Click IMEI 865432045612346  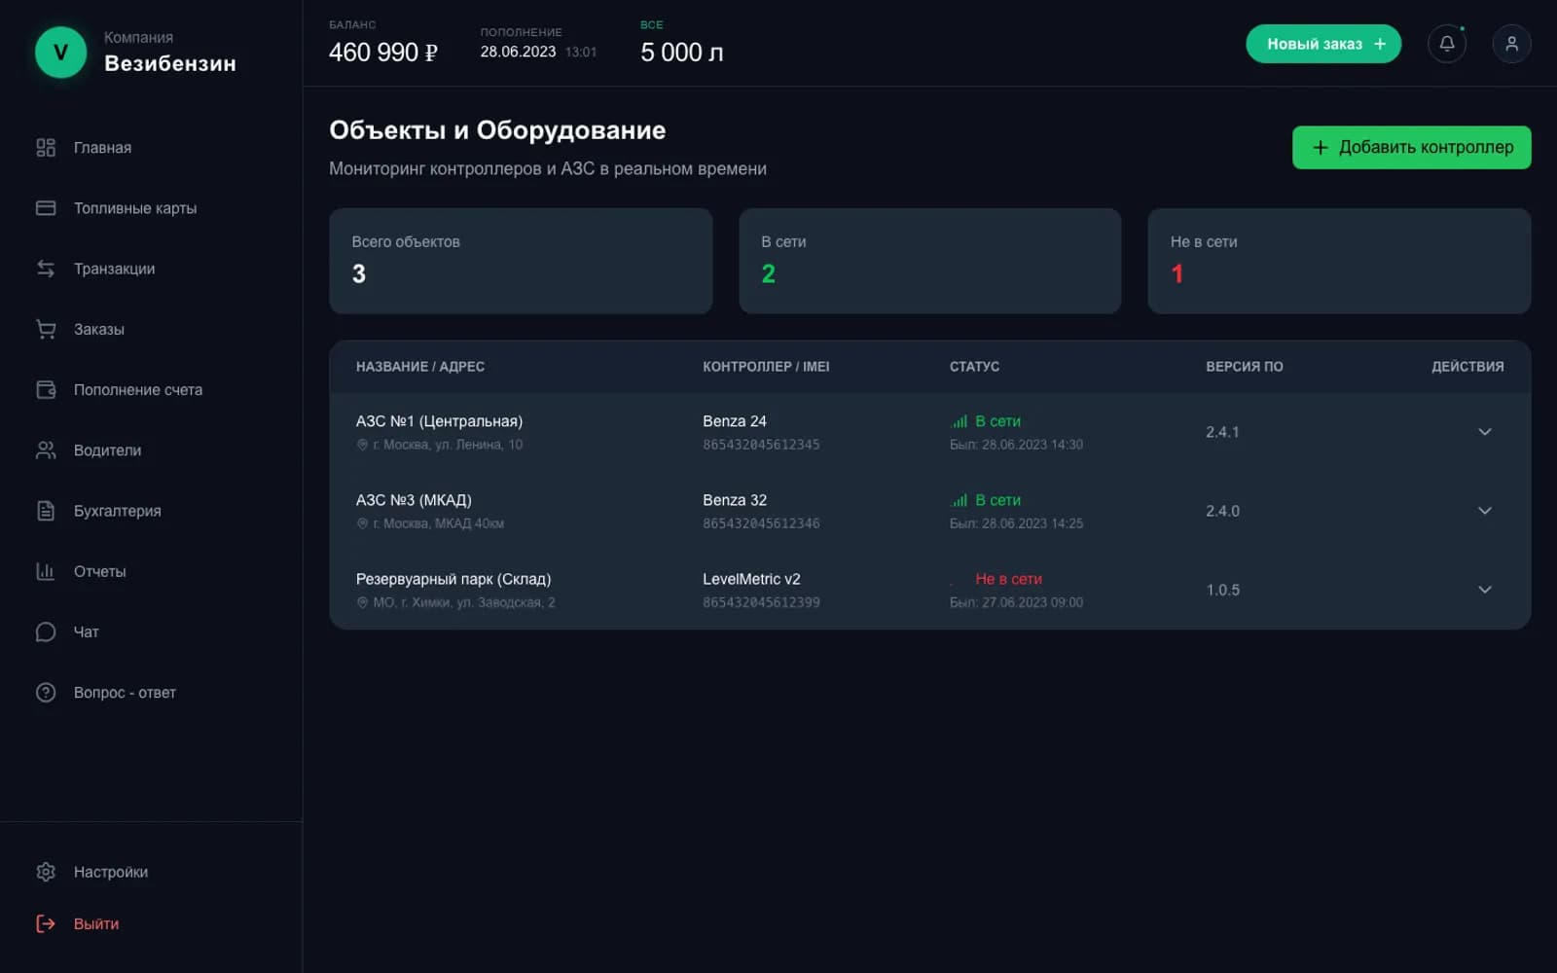761,523
